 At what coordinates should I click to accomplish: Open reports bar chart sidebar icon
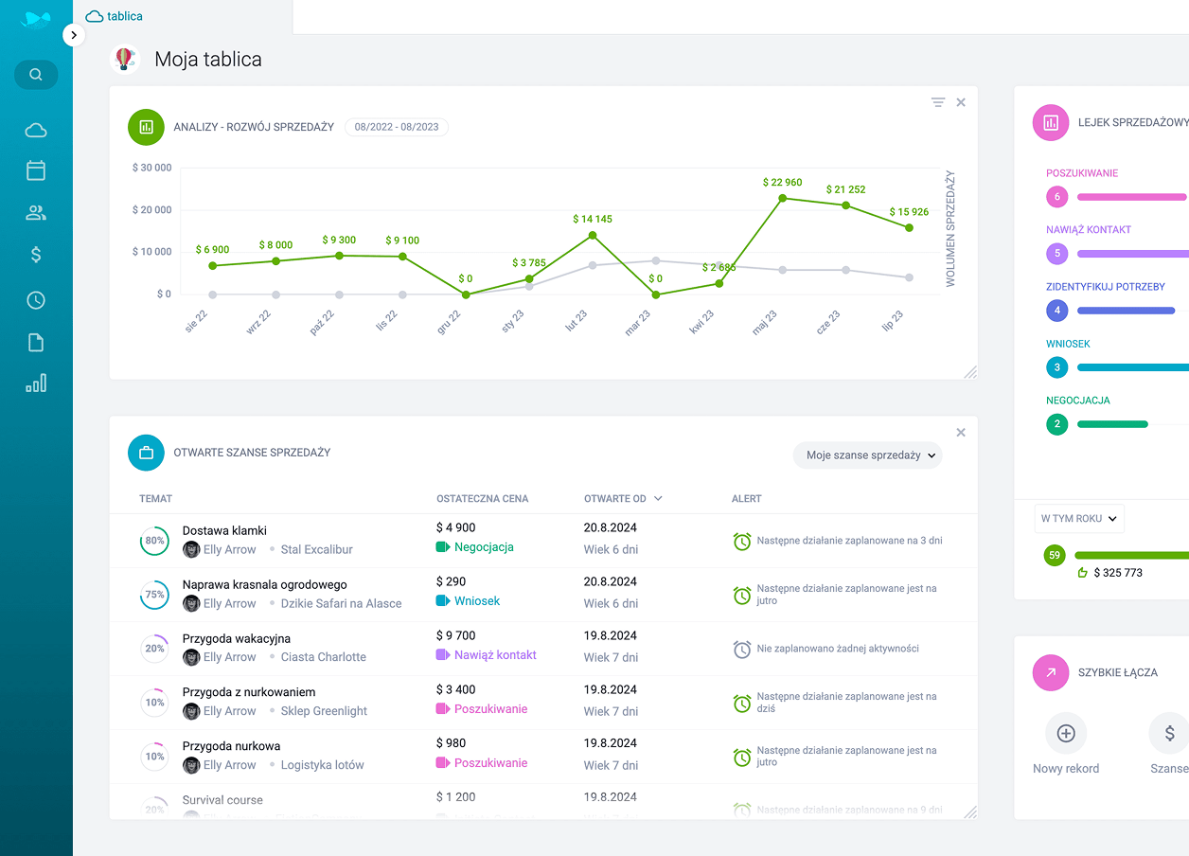click(36, 383)
